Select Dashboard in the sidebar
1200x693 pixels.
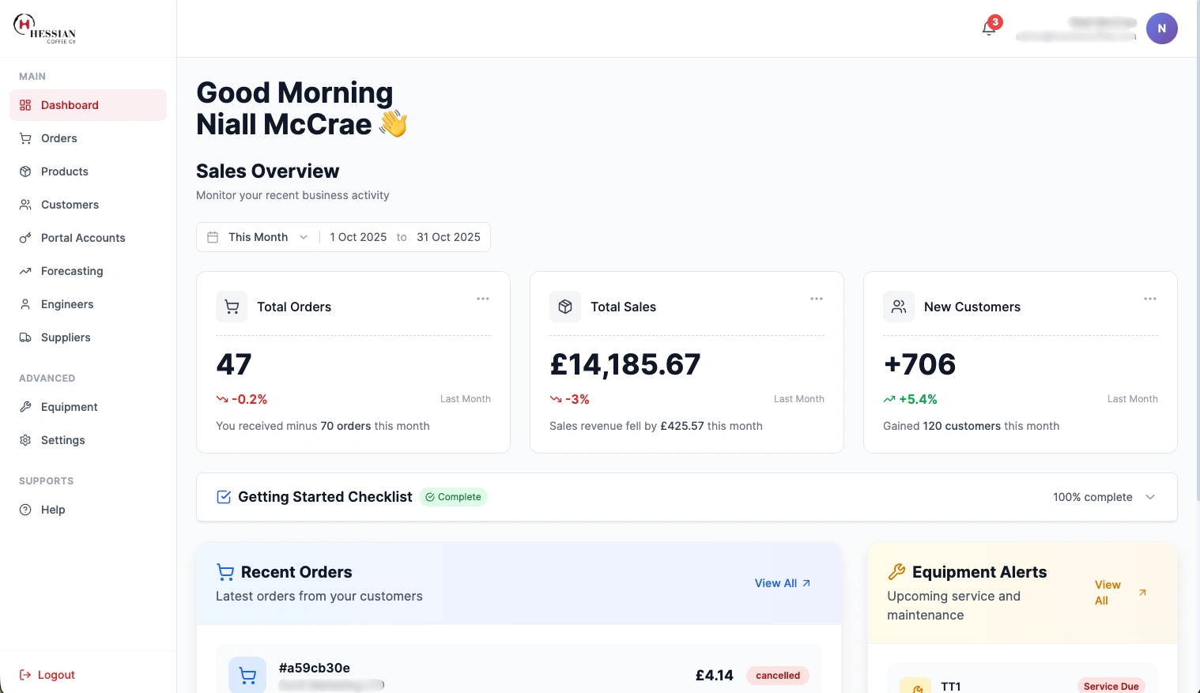pos(70,105)
